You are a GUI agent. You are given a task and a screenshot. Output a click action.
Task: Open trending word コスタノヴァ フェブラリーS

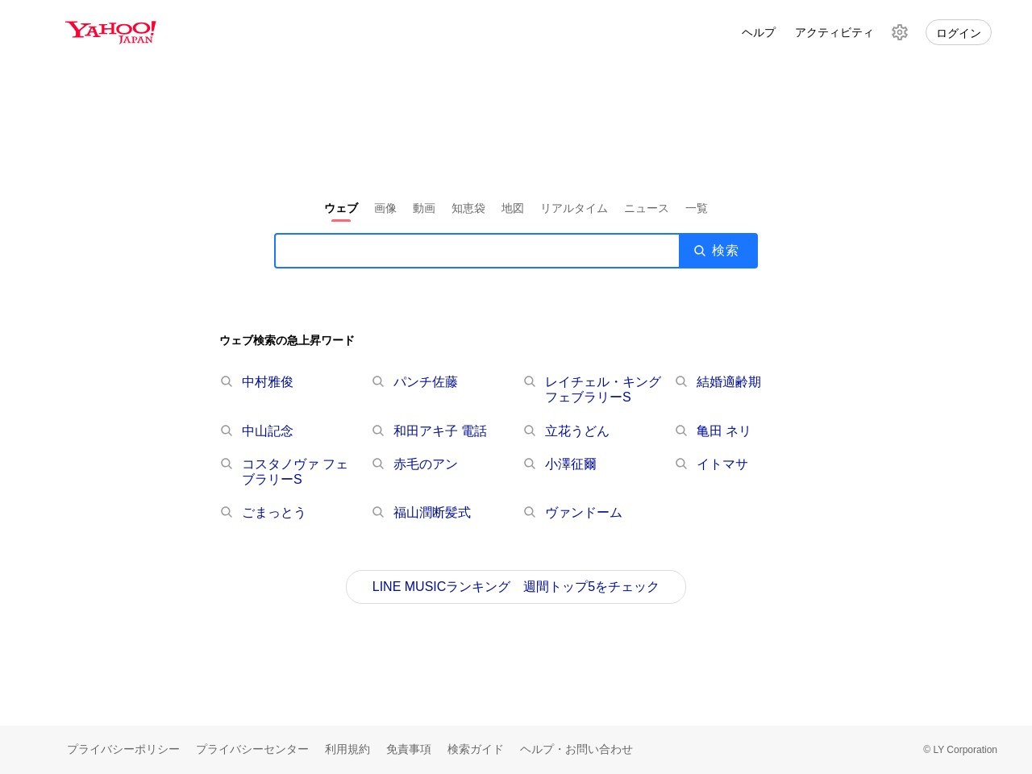[295, 472]
